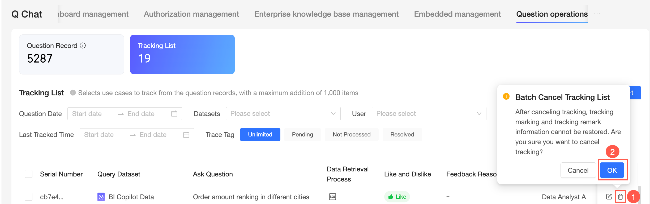This screenshot has width=650, height=204.
Task: Expand the User dropdown
Action: click(429, 114)
